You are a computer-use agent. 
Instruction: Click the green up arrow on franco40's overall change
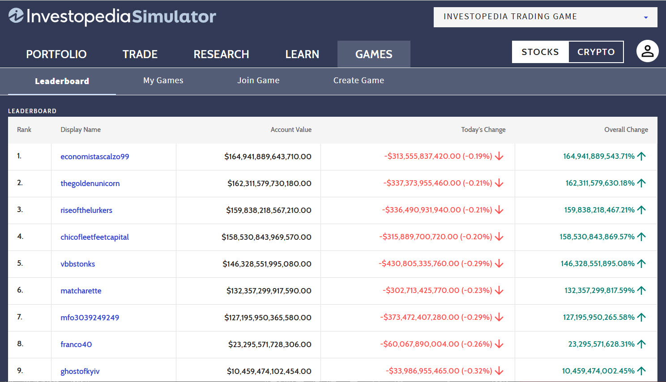[x=642, y=344]
